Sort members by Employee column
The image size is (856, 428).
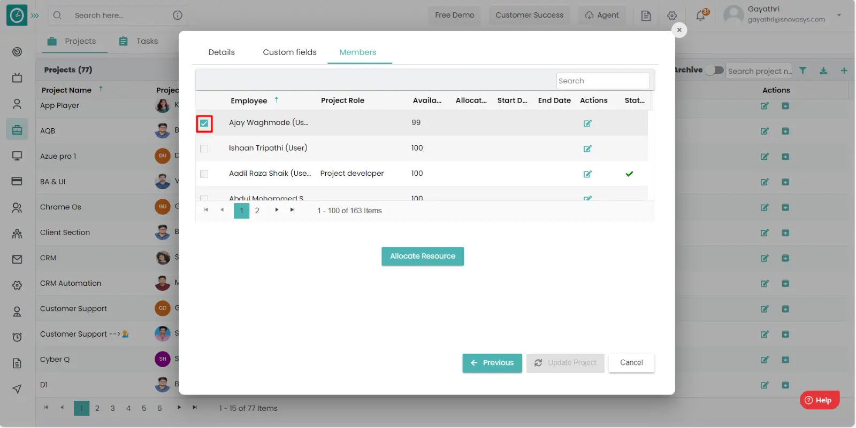(249, 101)
